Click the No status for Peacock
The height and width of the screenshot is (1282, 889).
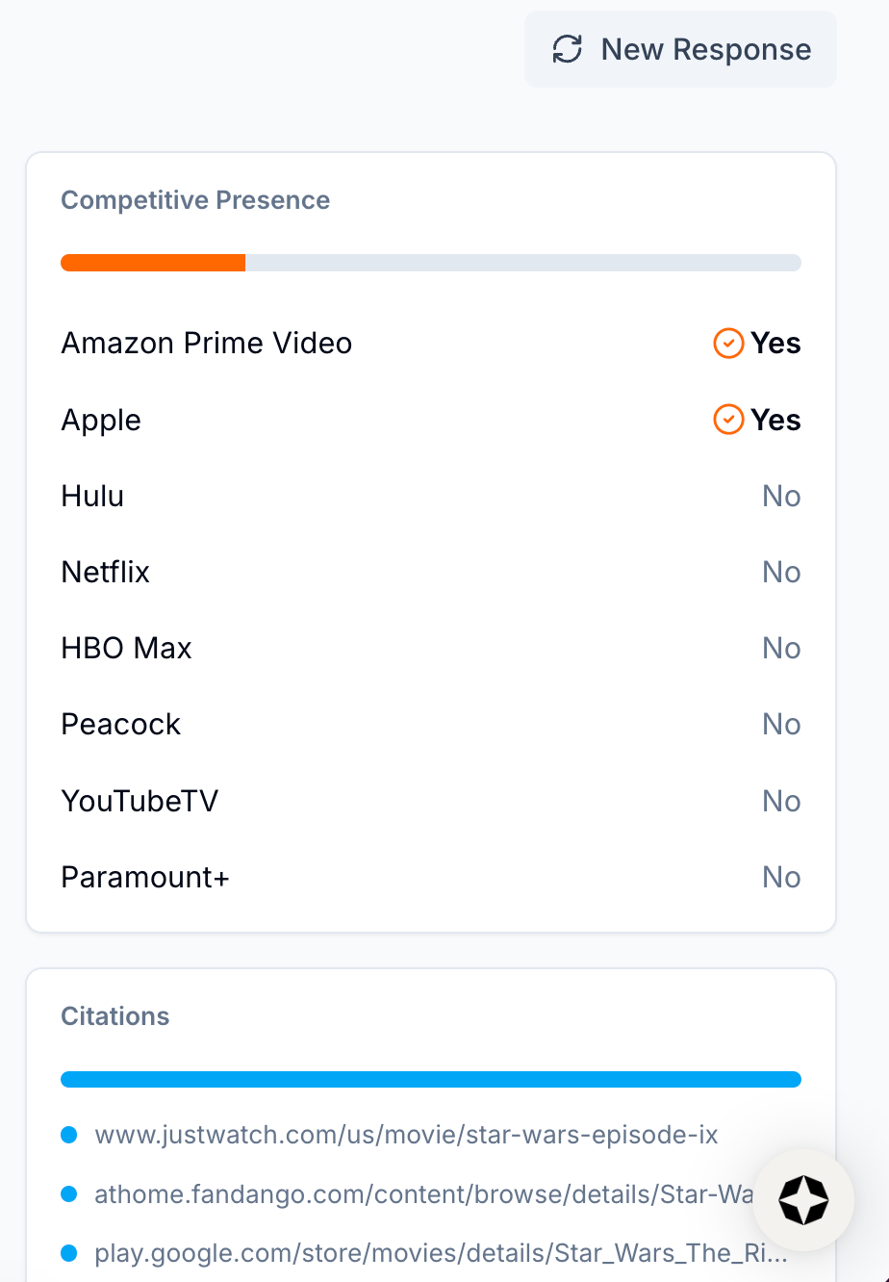[780, 725]
